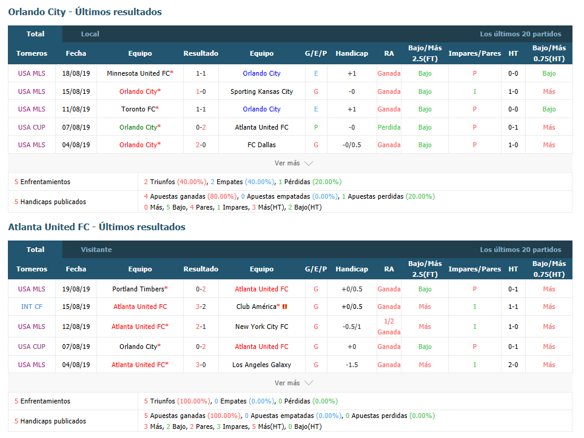Click result 3-2 versus Club América
584x438 pixels.
(x=201, y=307)
